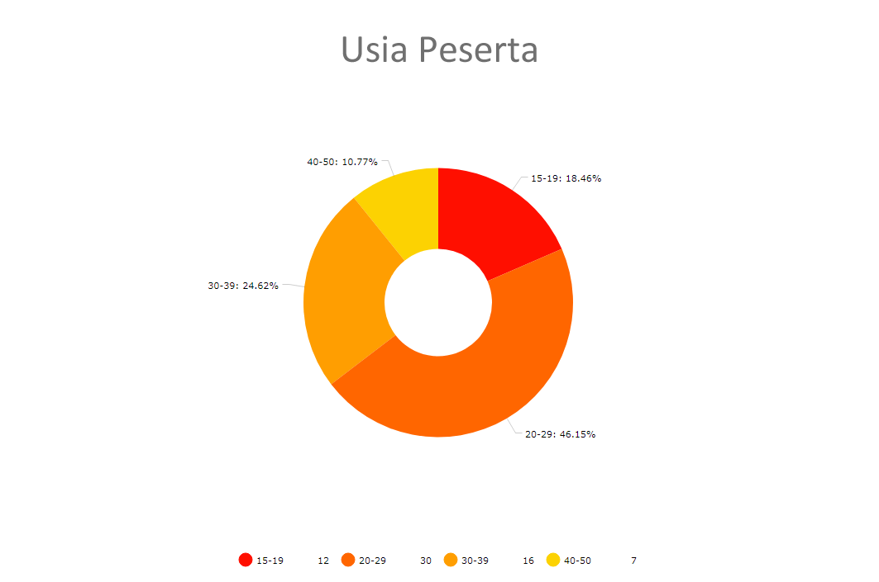Click the legend value 12
879x582 pixels.
[x=323, y=561]
